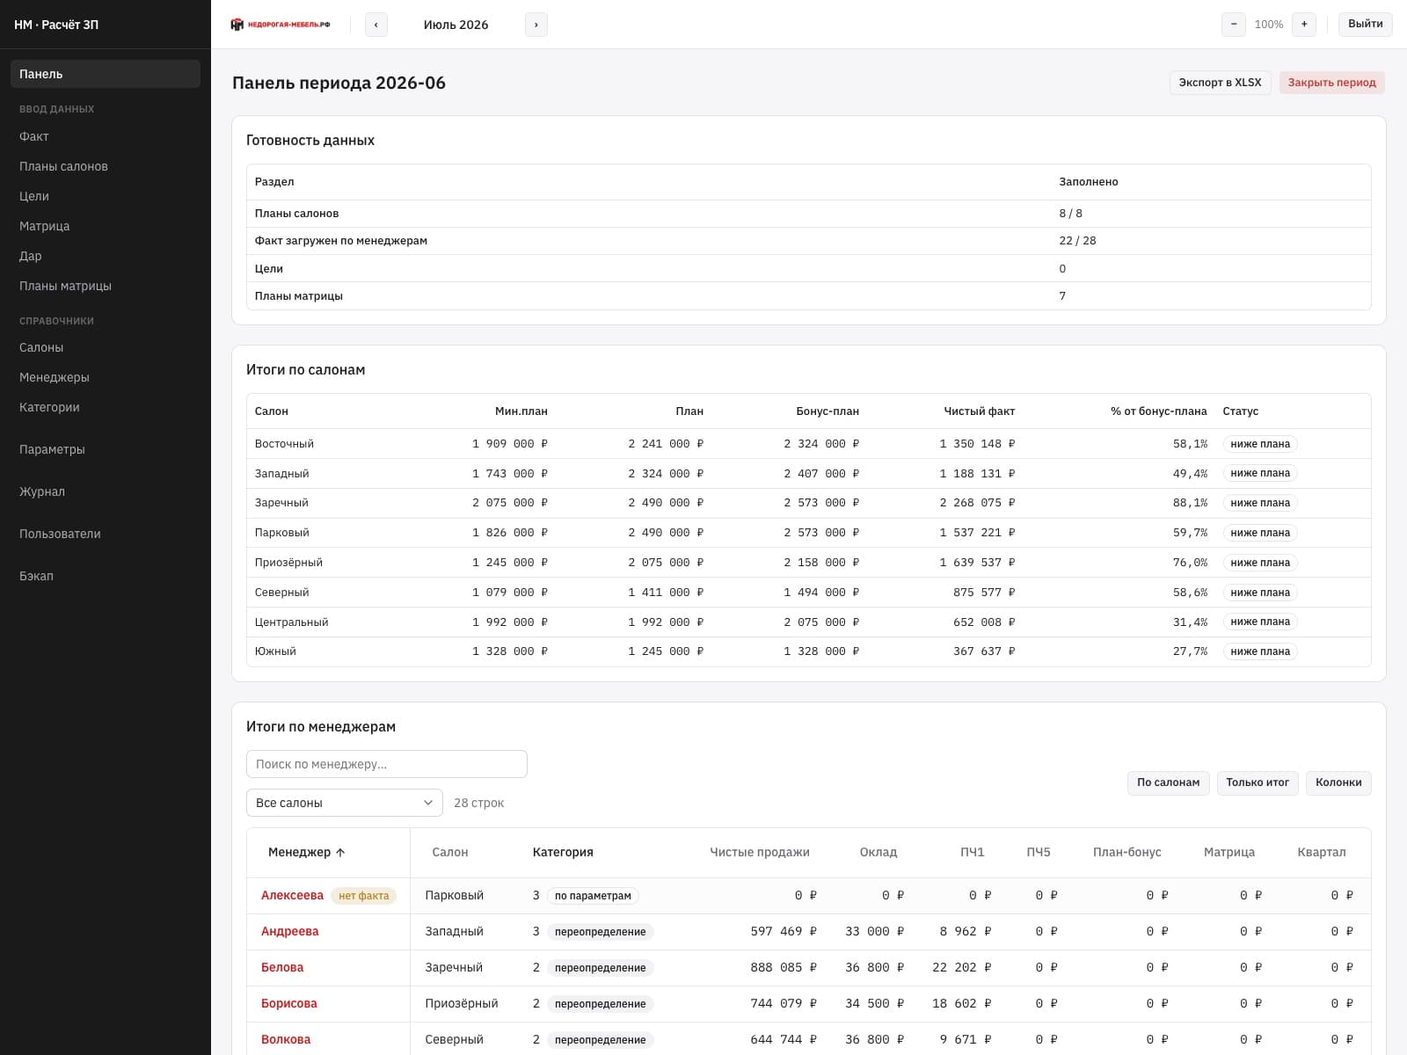Click the 88,1% value for Заречный
This screenshot has width=1407, height=1055.
tap(1190, 503)
